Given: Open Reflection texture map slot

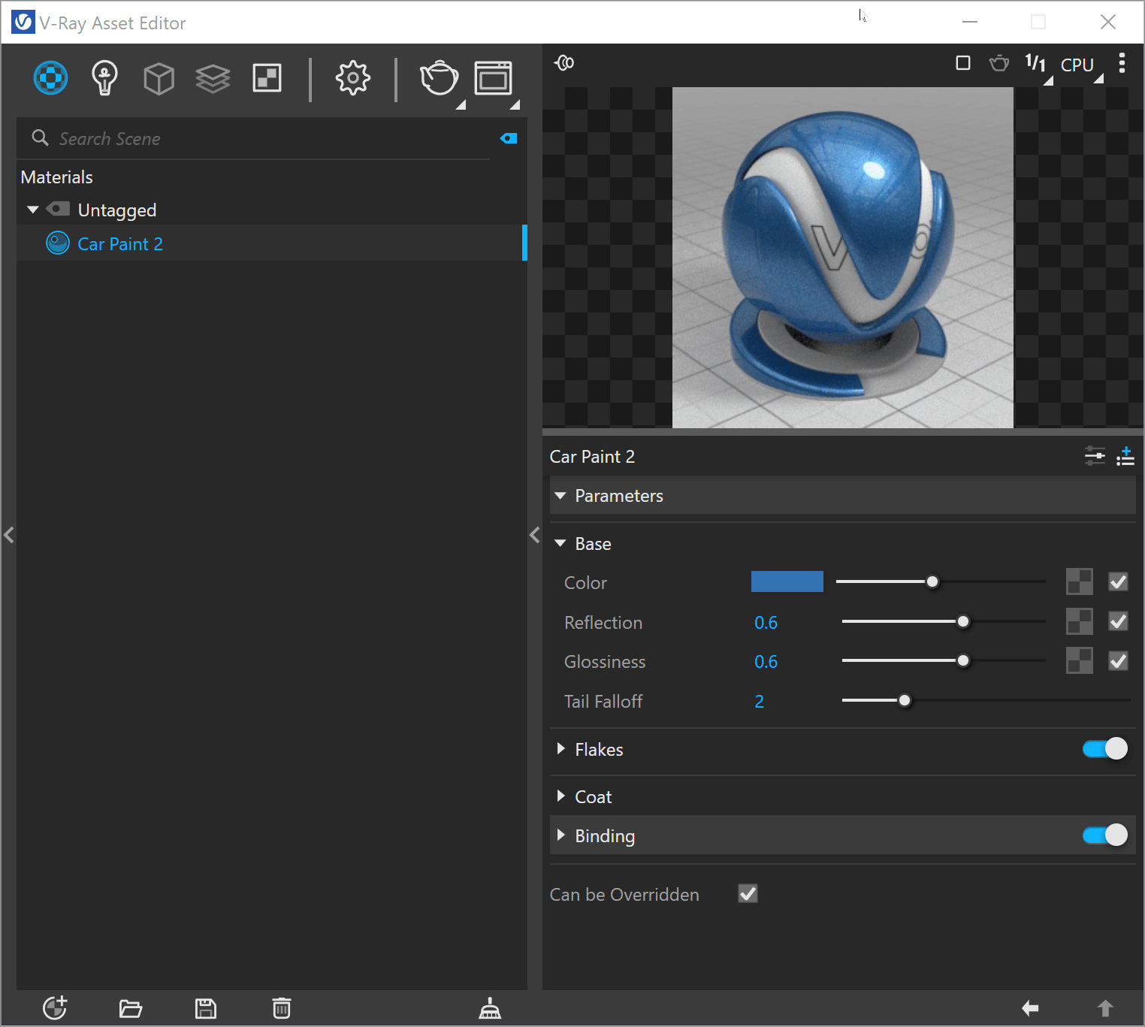Looking at the screenshot, I should coord(1080,621).
